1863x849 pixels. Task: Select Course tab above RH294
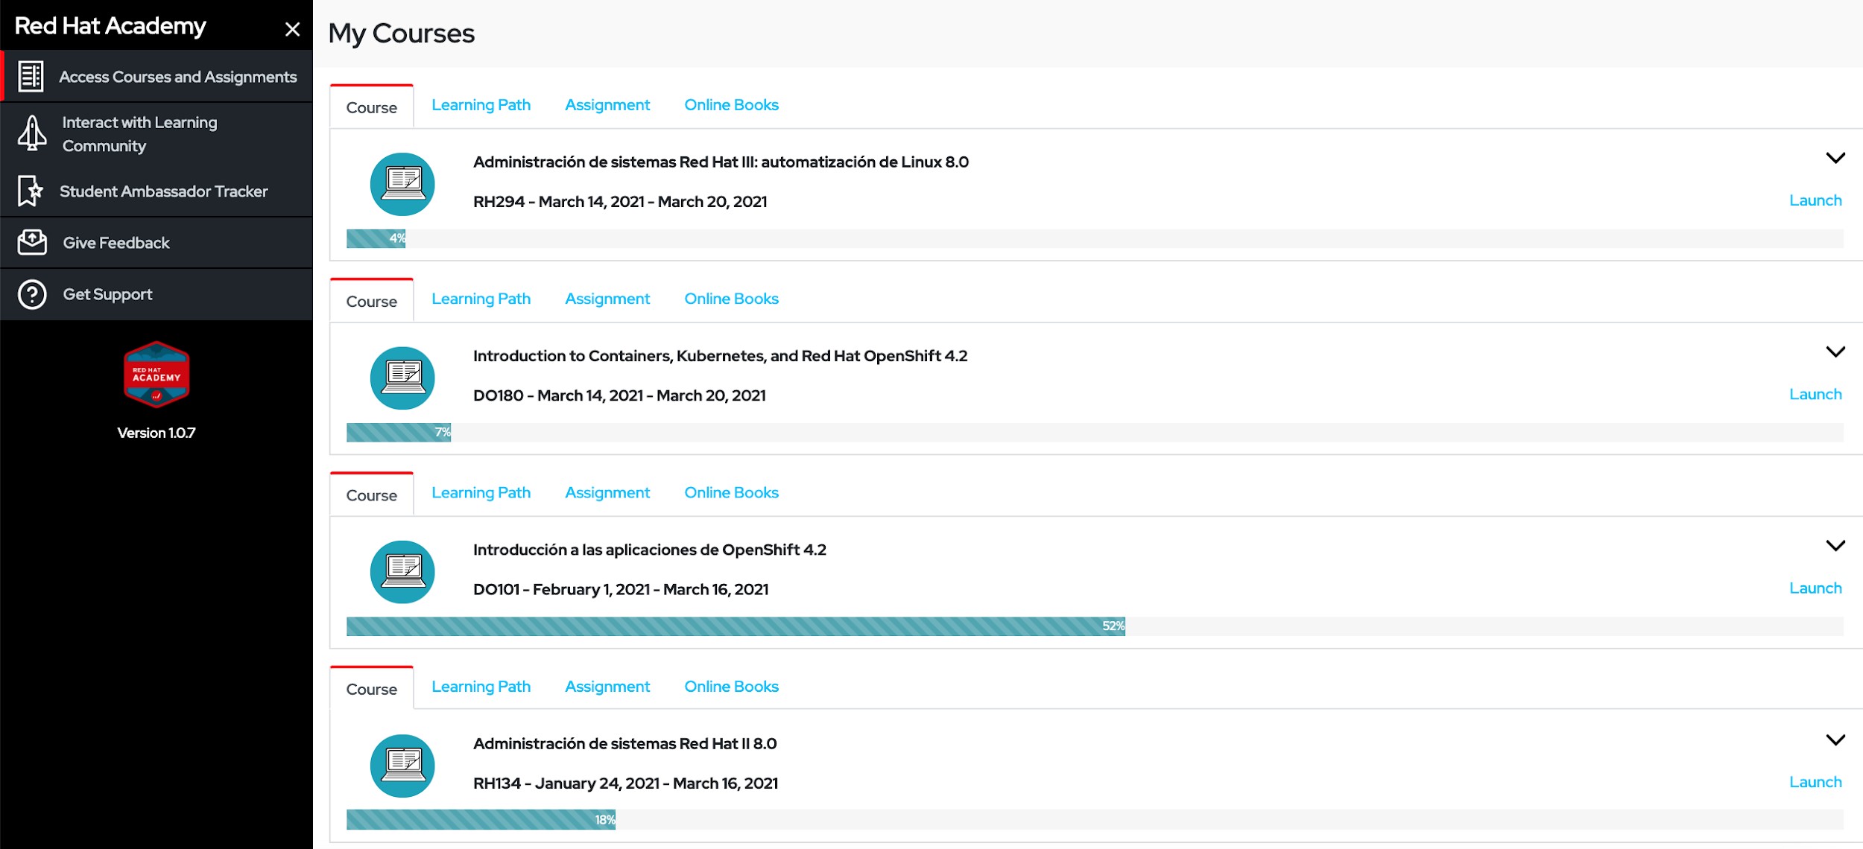click(x=372, y=107)
